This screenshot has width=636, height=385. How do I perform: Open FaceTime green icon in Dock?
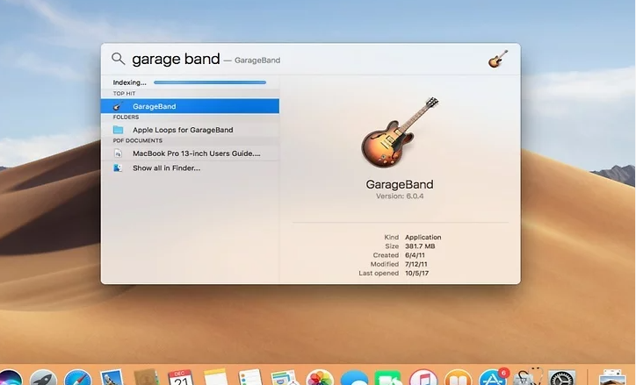(388, 377)
